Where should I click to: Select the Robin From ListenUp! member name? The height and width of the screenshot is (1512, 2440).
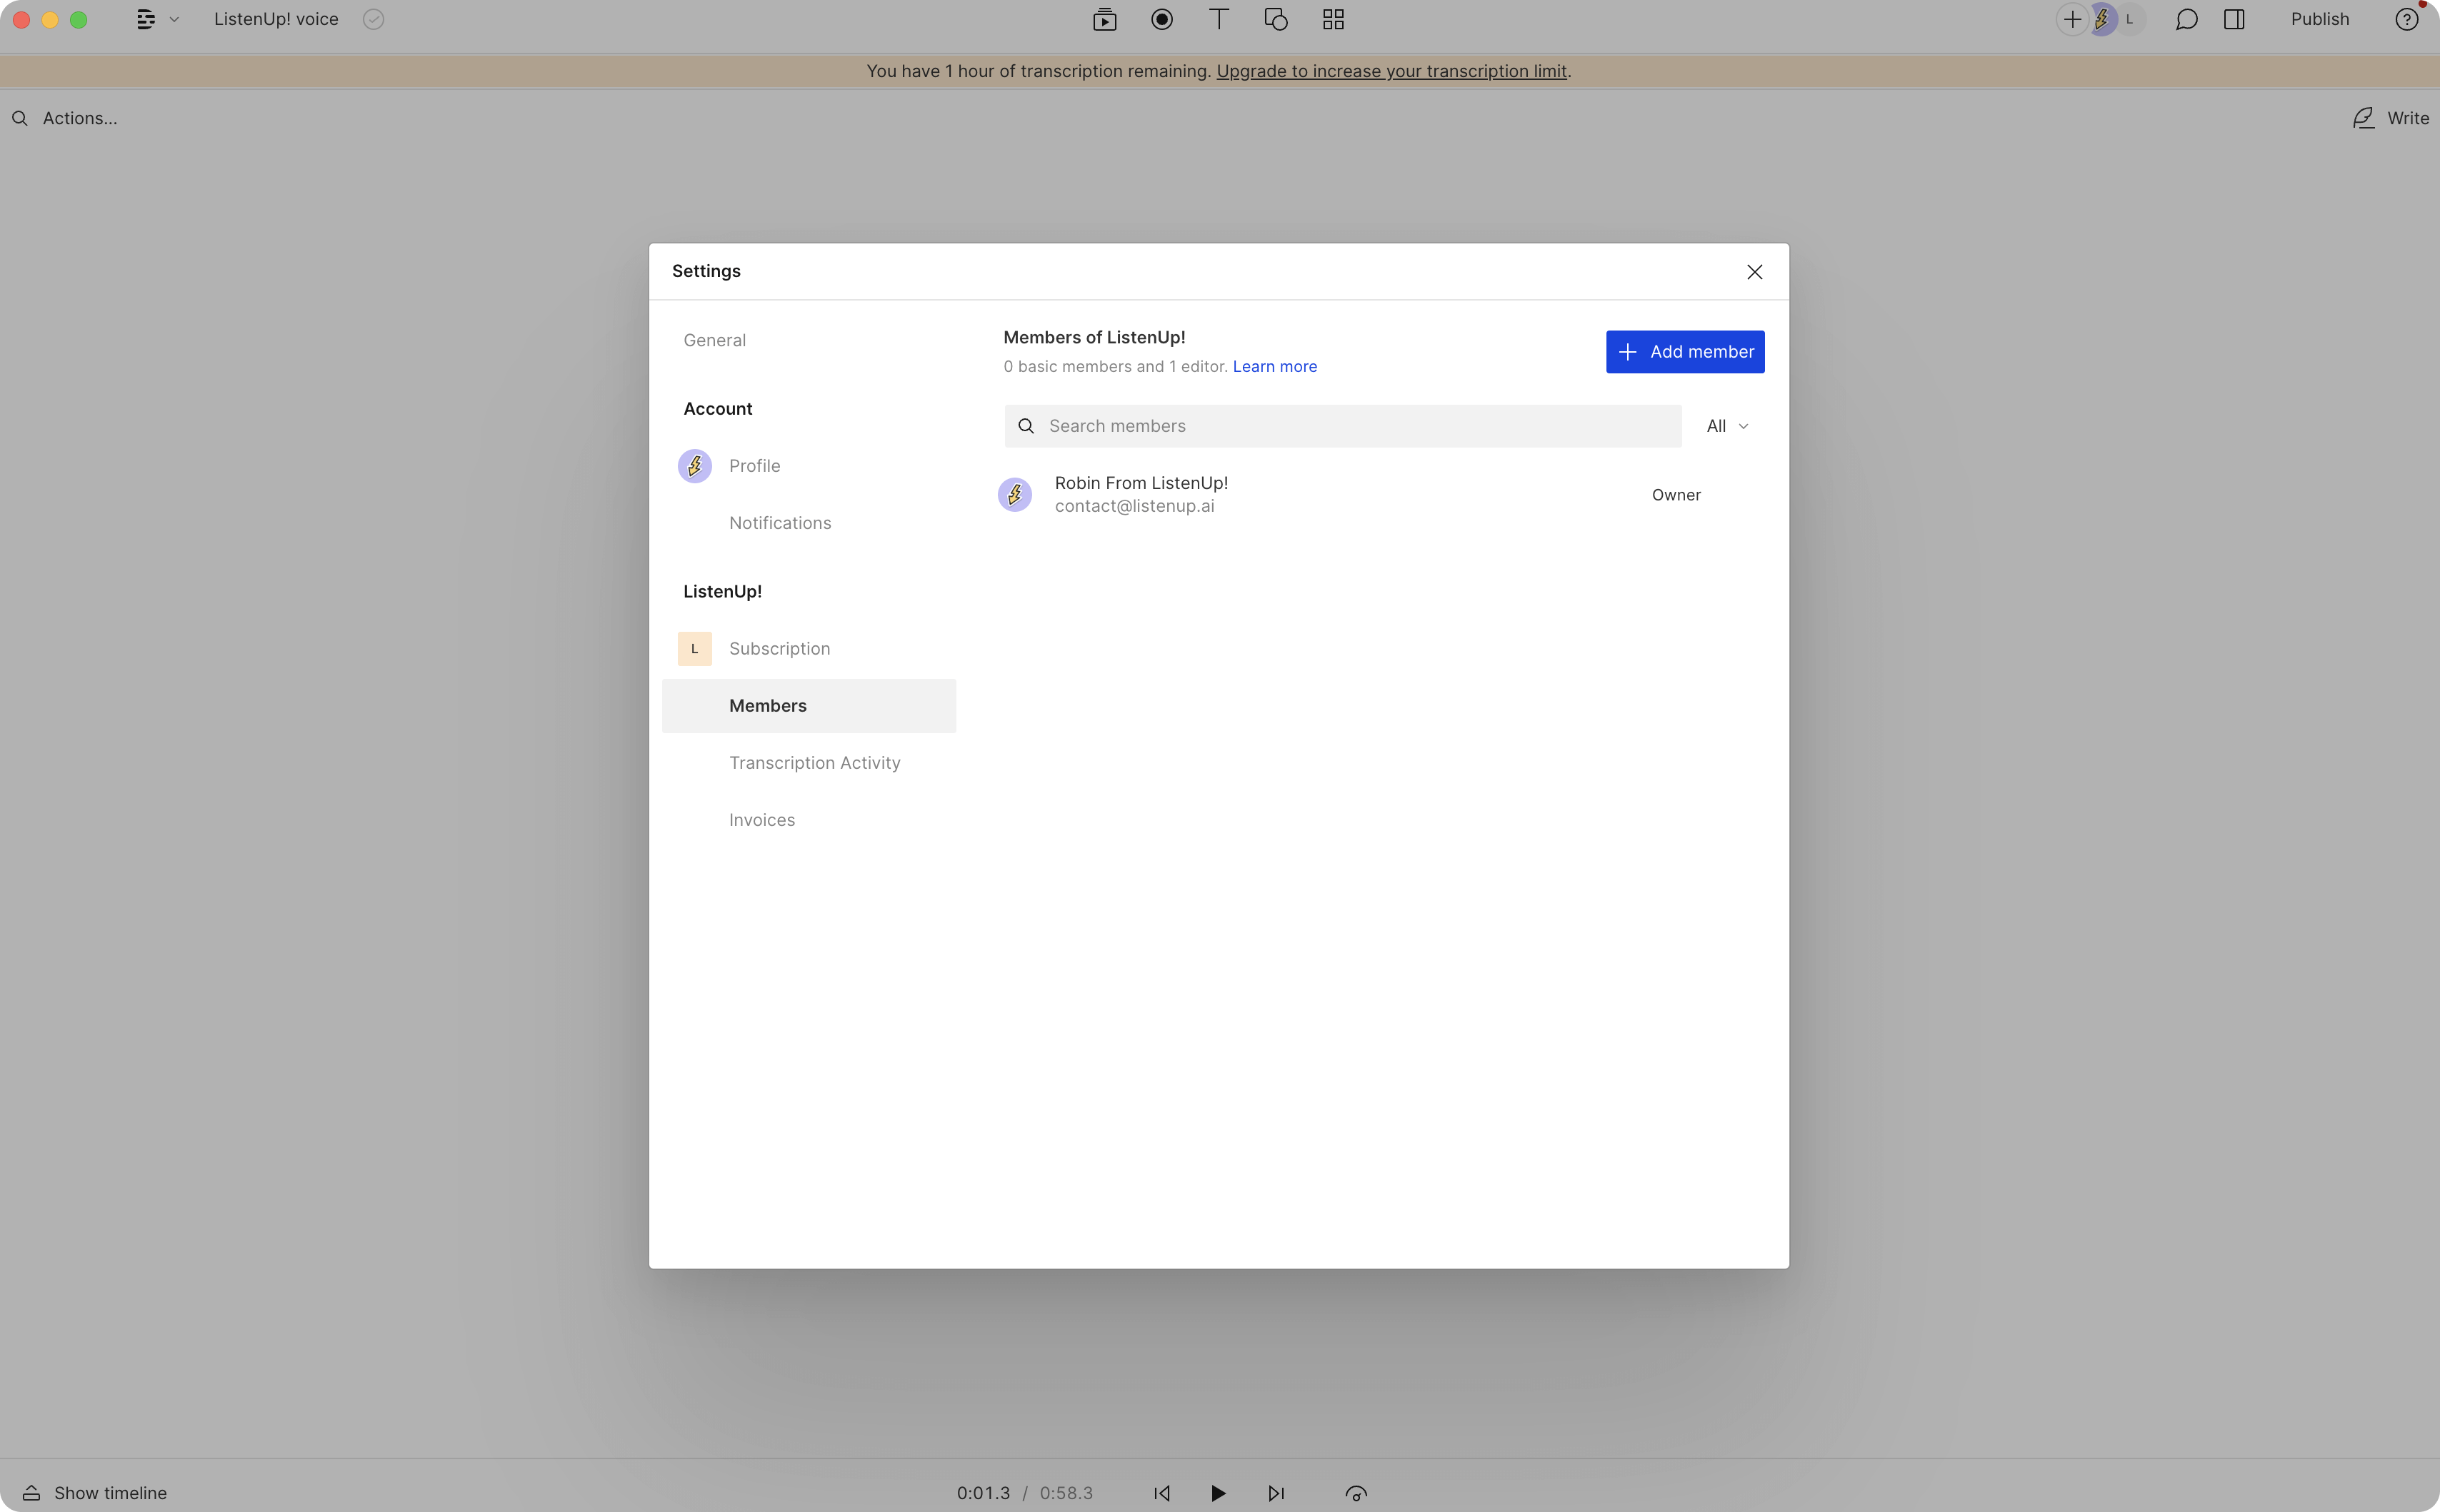1141,483
